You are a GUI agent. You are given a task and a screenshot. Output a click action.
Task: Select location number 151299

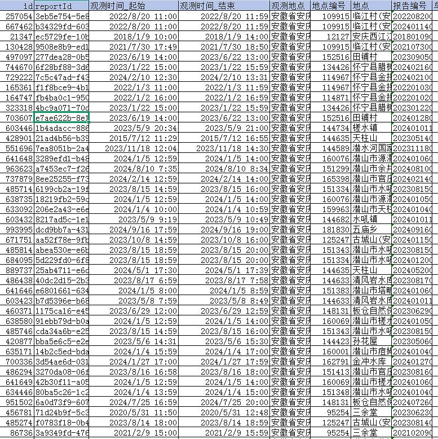pos(330,169)
